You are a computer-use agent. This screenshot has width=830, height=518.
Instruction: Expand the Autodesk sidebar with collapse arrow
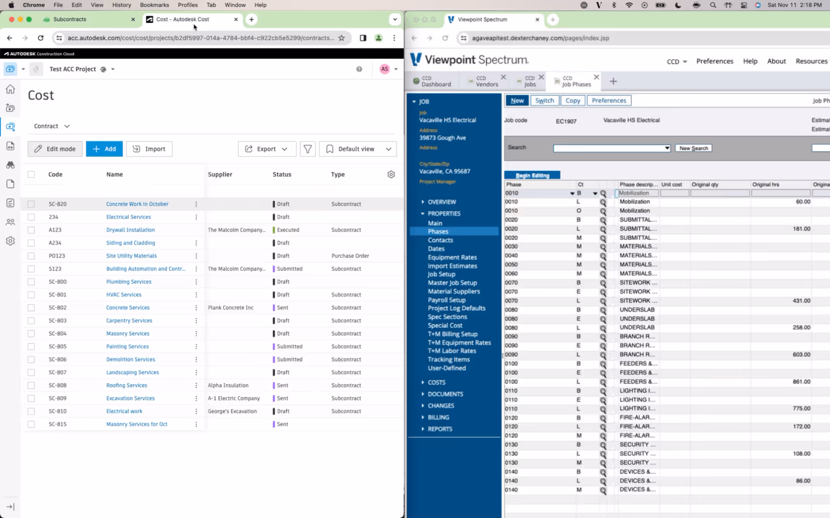10,506
